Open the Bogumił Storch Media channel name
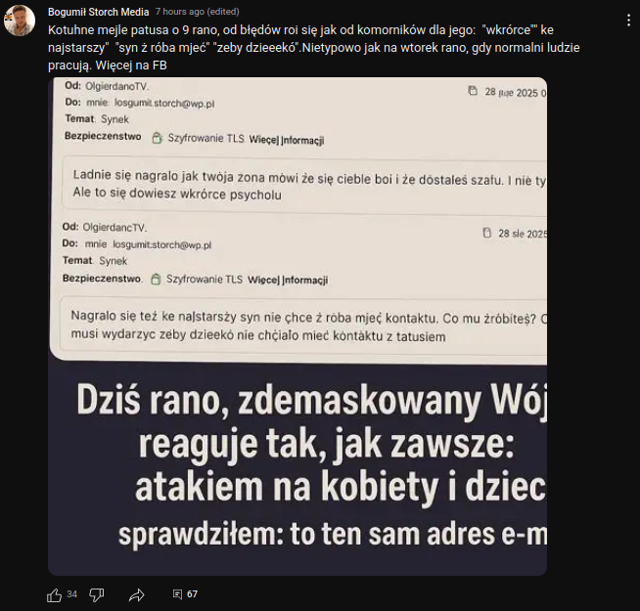Screen dimensions: 640x611 click(x=99, y=12)
